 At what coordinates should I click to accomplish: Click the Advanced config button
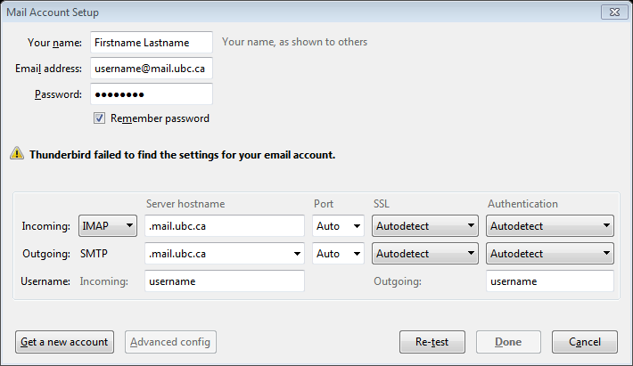click(171, 341)
